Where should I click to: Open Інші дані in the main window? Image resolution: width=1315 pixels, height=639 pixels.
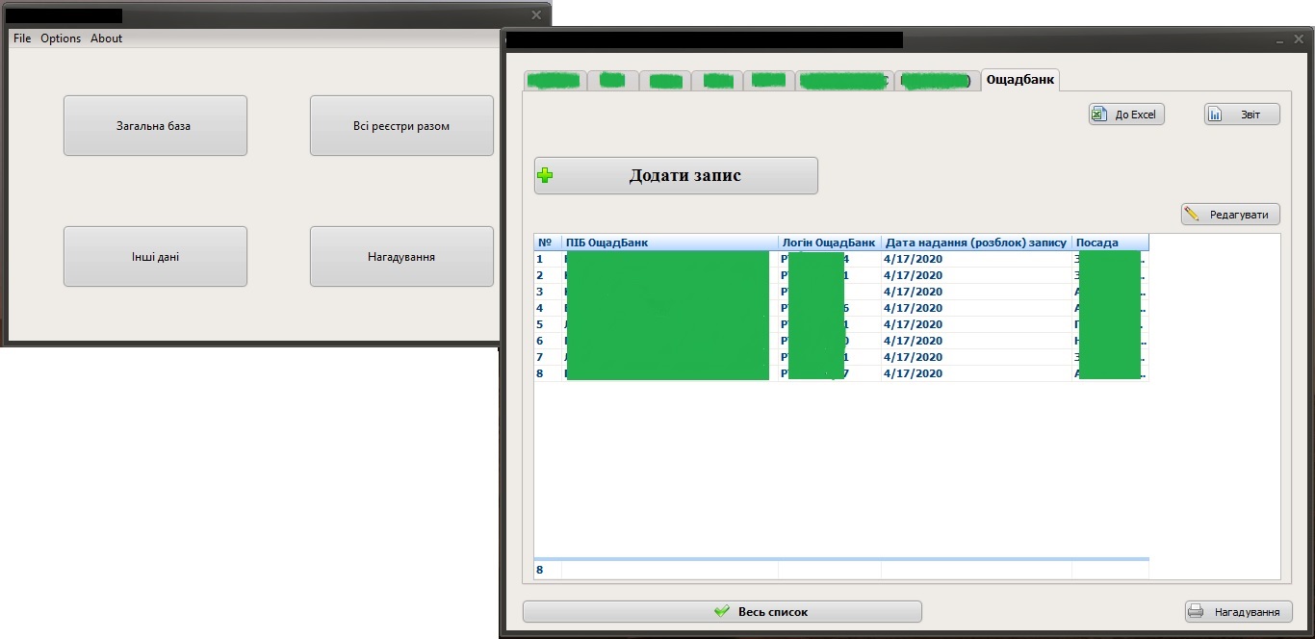[x=155, y=256]
